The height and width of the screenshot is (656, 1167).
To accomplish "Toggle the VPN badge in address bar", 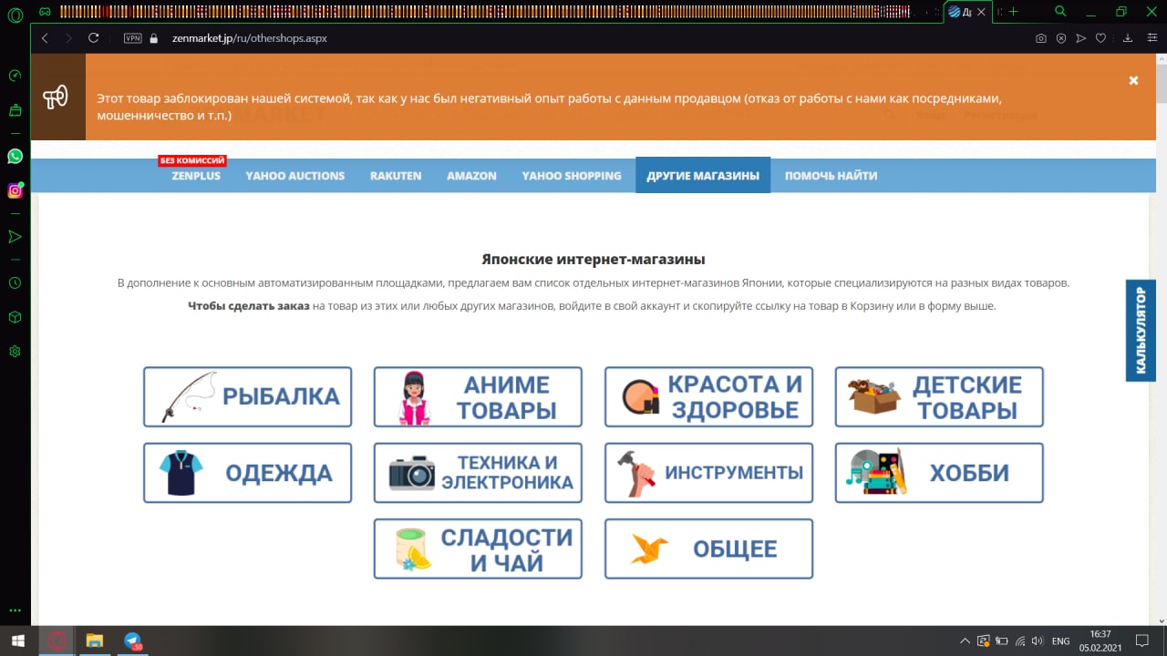I will click(x=133, y=38).
